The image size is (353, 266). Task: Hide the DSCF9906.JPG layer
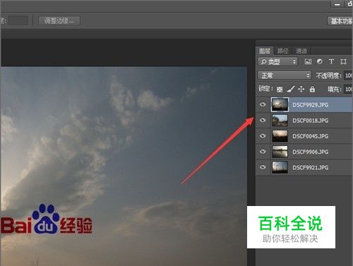pyautogui.click(x=263, y=152)
